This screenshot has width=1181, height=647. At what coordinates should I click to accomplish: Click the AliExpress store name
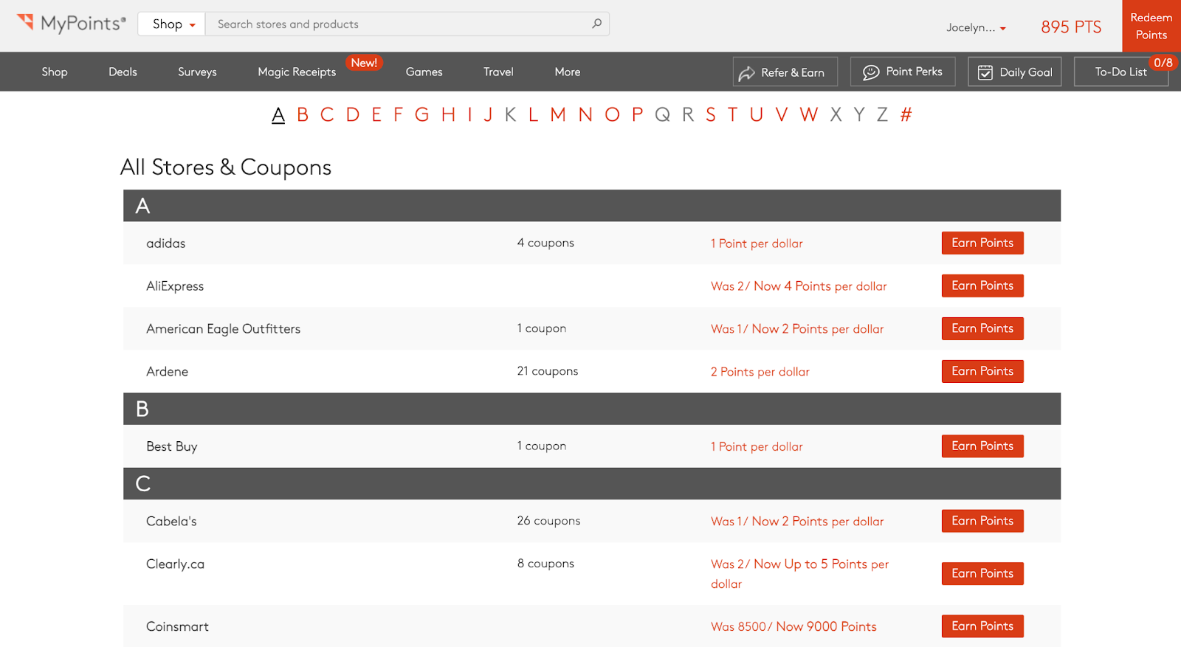(175, 286)
